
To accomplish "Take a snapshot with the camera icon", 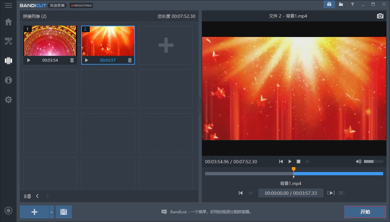I will coord(380,16).
